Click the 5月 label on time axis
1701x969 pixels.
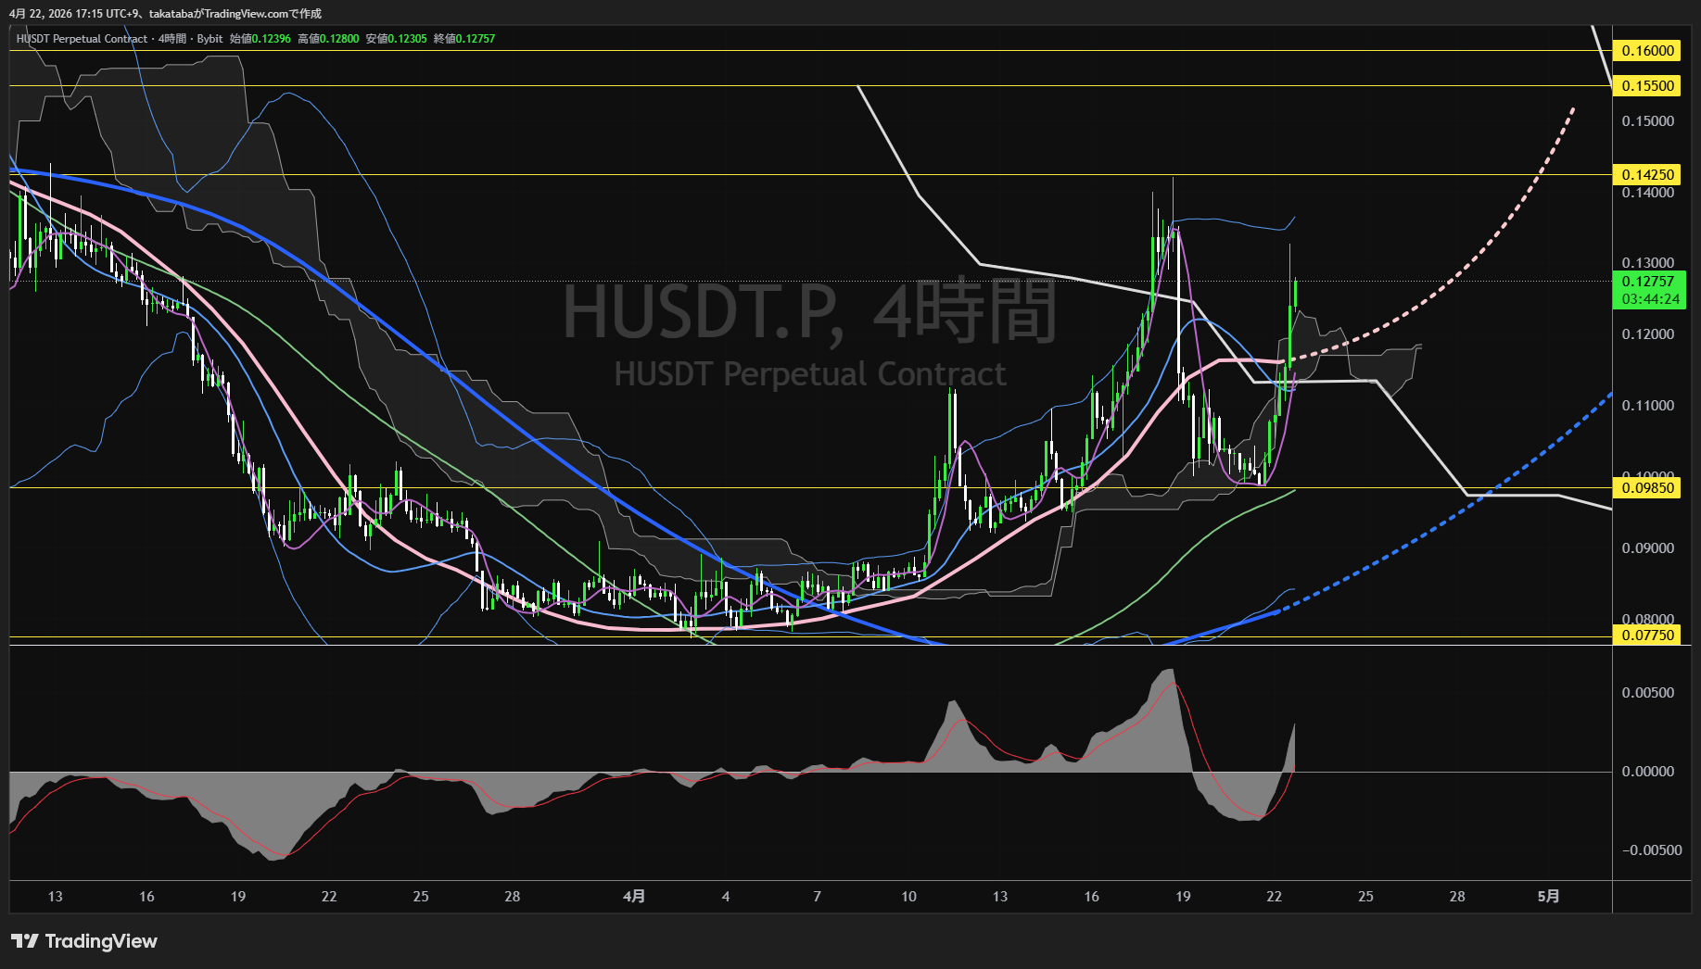click(x=1548, y=897)
